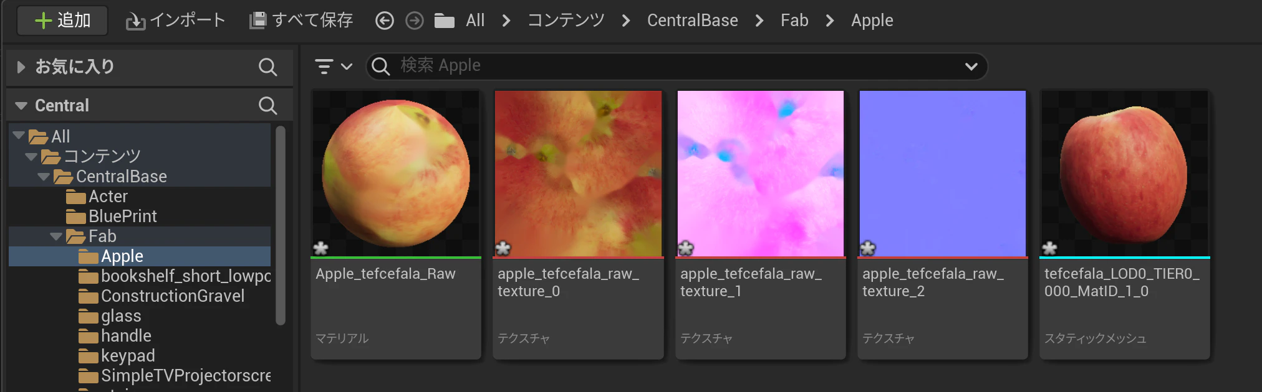The height and width of the screenshot is (392, 1262).
Task: Collapse the Fab tree folder
Action: coord(56,236)
